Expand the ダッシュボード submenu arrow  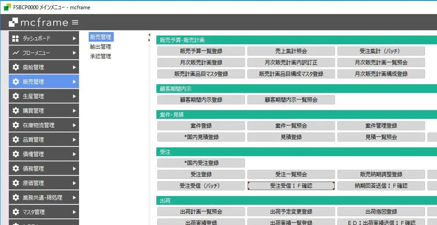[74, 39]
